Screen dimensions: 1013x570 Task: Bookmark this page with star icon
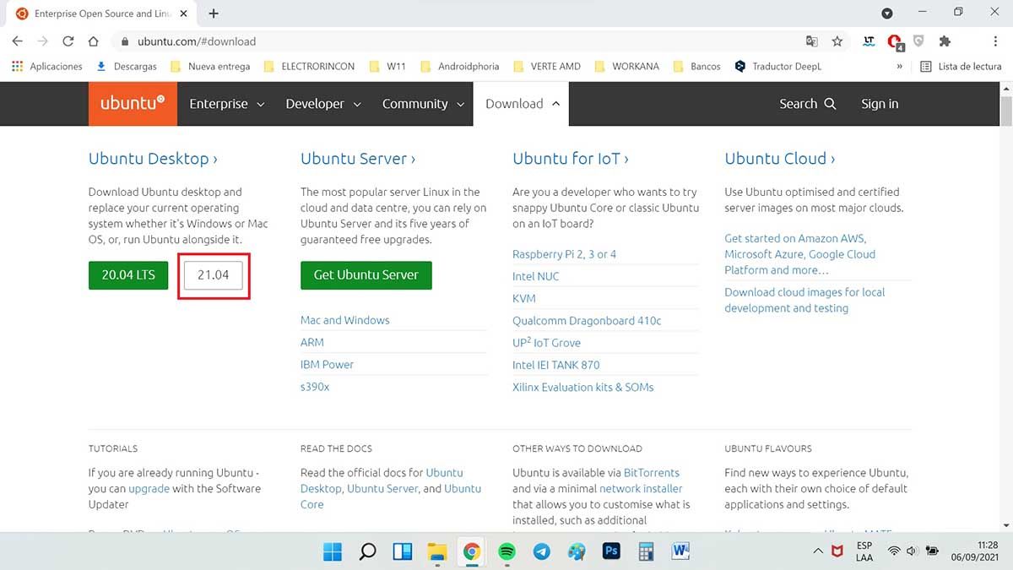click(837, 41)
